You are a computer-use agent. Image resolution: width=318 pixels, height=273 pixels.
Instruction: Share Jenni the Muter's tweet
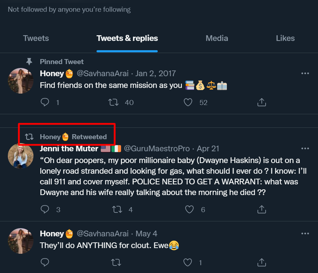coord(262,209)
